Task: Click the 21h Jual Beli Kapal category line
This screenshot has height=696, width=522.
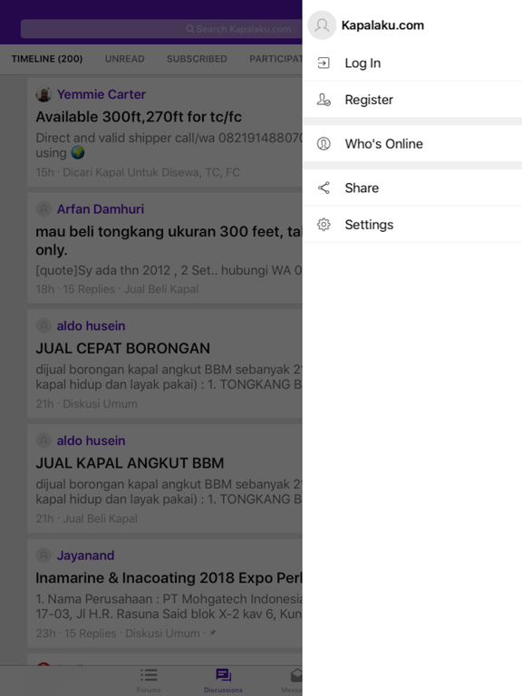Action: point(87,518)
